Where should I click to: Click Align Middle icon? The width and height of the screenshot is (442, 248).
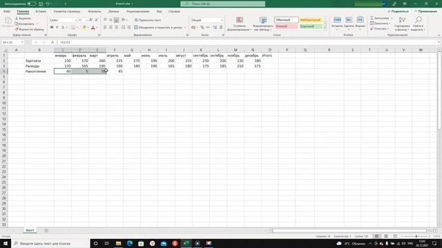pyautogui.click(x=110, y=20)
